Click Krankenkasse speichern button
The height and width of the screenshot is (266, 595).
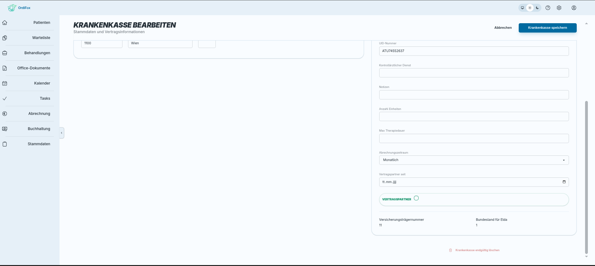[548, 28]
